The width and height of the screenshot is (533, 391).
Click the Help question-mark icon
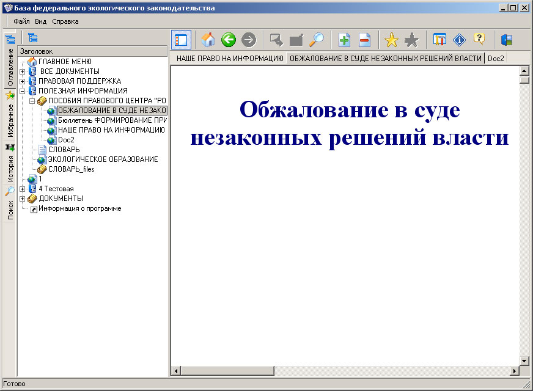(479, 39)
